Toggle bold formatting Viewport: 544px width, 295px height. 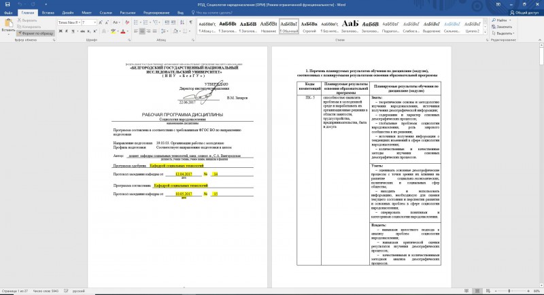(61, 31)
